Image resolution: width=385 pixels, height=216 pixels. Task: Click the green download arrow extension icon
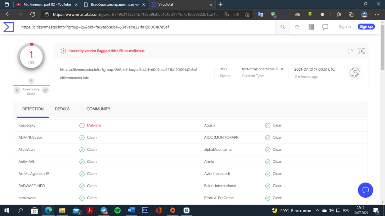coord(310,14)
